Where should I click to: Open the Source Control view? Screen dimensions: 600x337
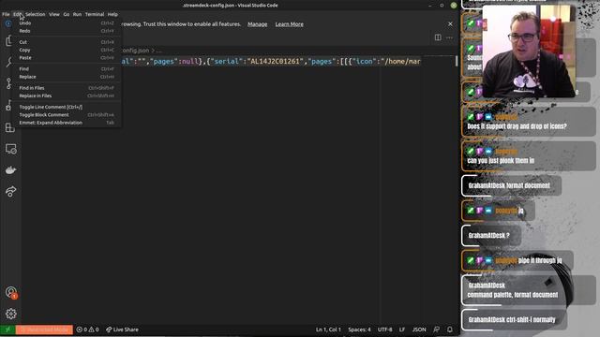tap(9, 83)
